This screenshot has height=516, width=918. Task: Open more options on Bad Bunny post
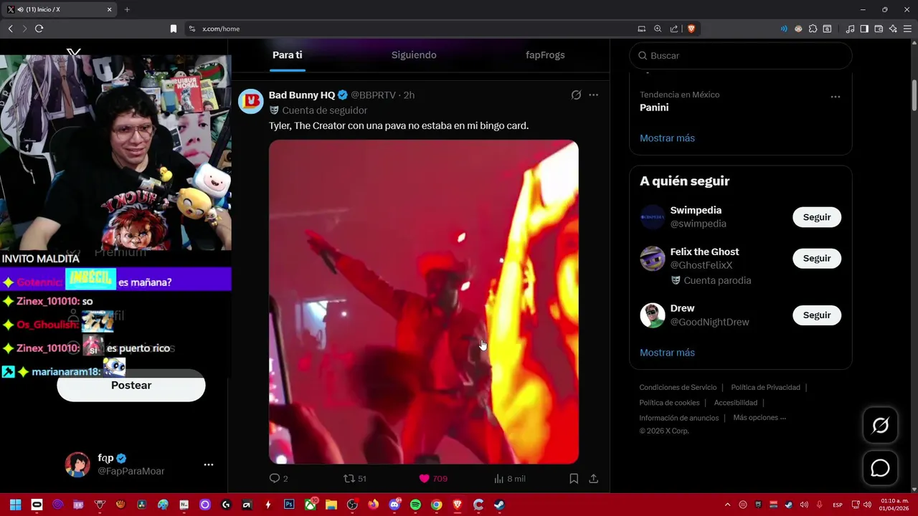click(593, 95)
